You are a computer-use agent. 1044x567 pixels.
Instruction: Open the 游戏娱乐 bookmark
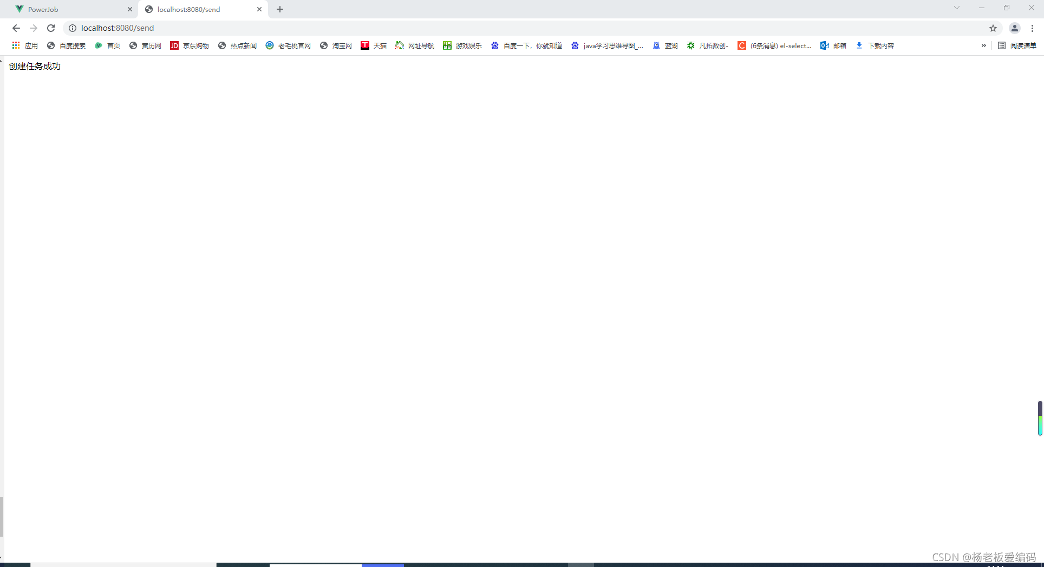click(462, 45)
